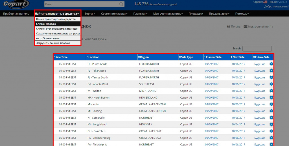289x146 pixels.
Task: Choose Загрузить данные продаж menu item
Action: (x=58, y=43)
